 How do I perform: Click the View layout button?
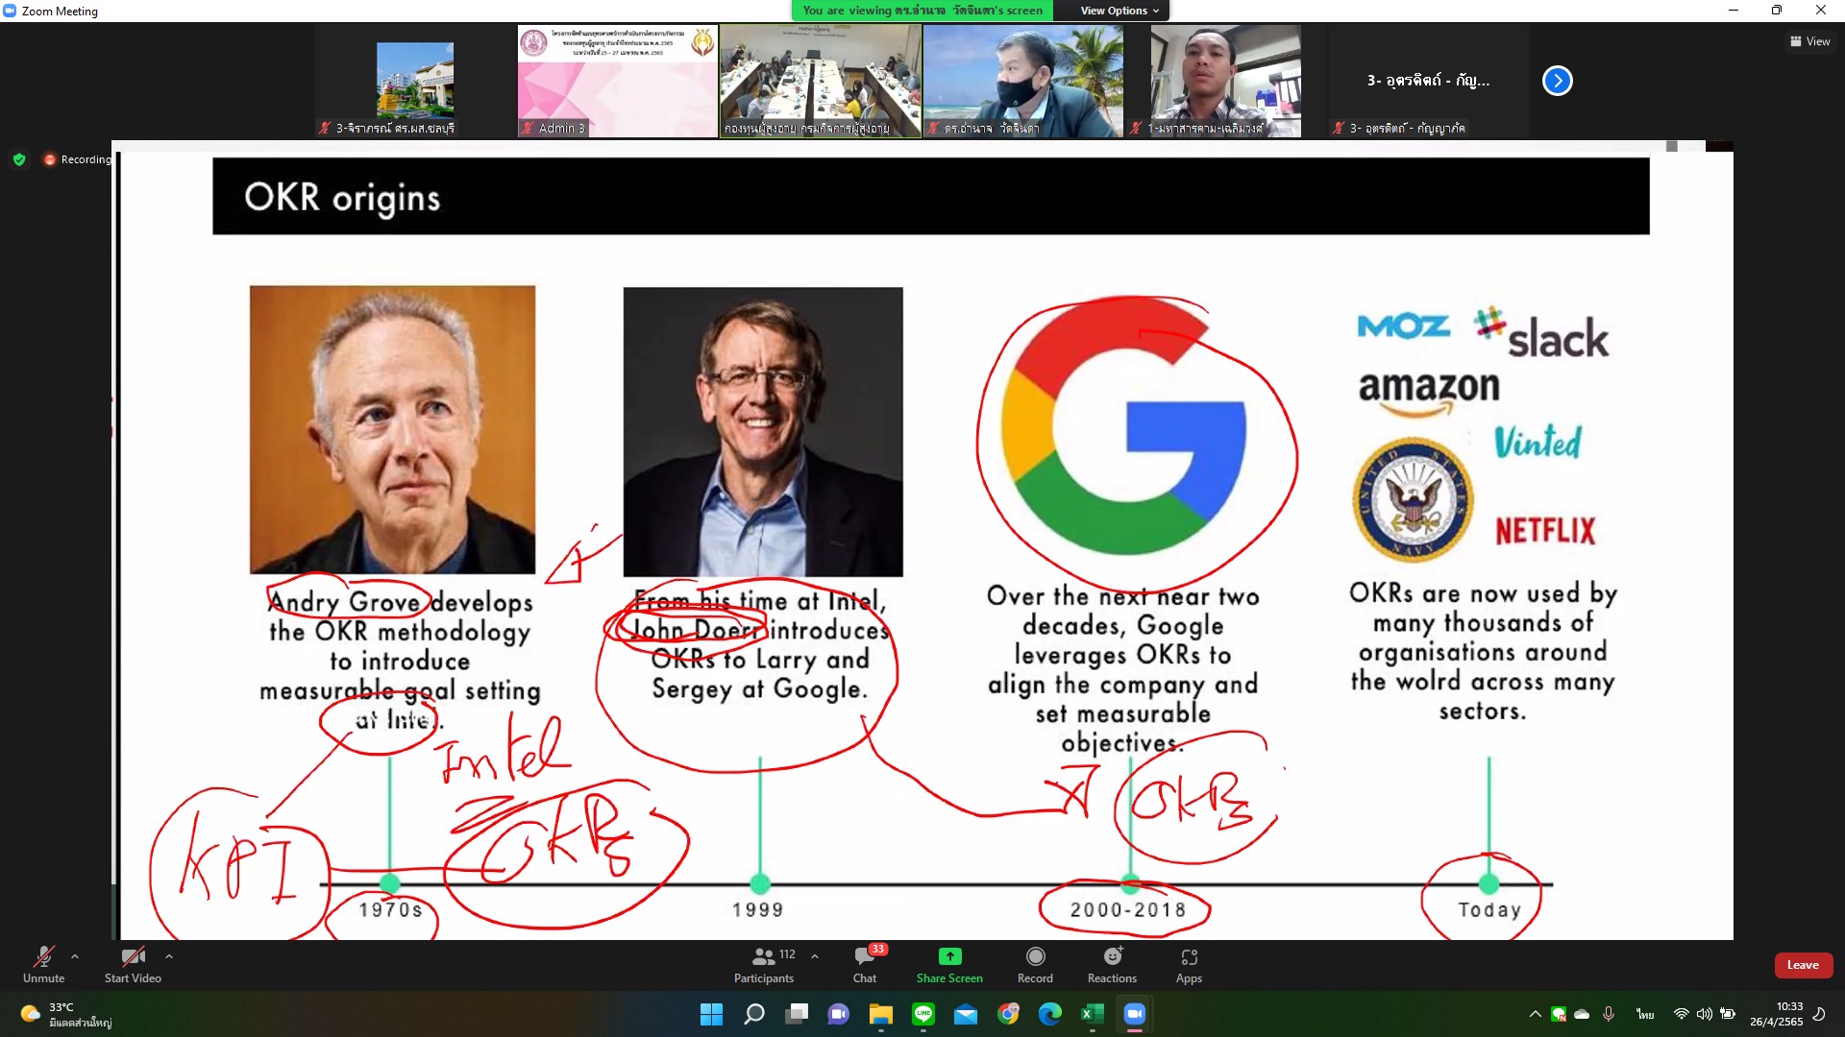pyautogui.click(x=1809, y=41)
